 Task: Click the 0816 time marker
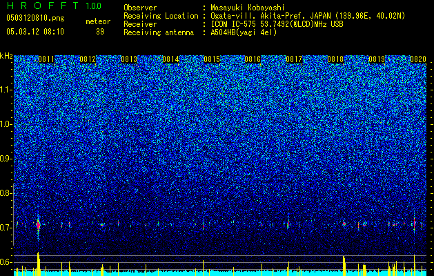tap(253, 59)
